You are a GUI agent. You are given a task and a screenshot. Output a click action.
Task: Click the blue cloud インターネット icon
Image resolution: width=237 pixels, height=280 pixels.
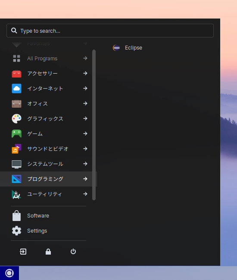(x=17, y=89)
